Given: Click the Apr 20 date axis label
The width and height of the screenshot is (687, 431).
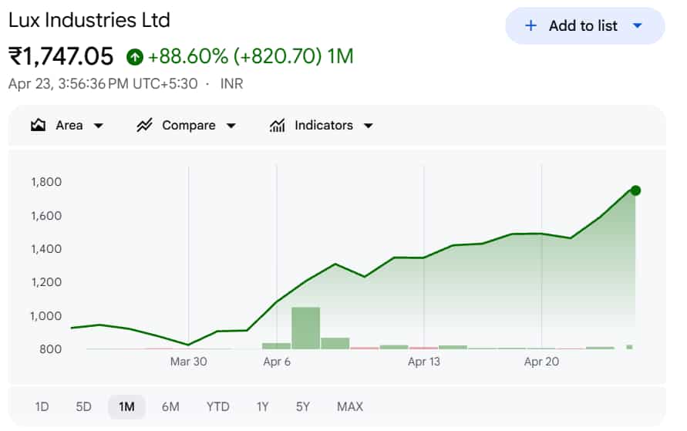Looking at the screenshot, I should click(541, 362).
